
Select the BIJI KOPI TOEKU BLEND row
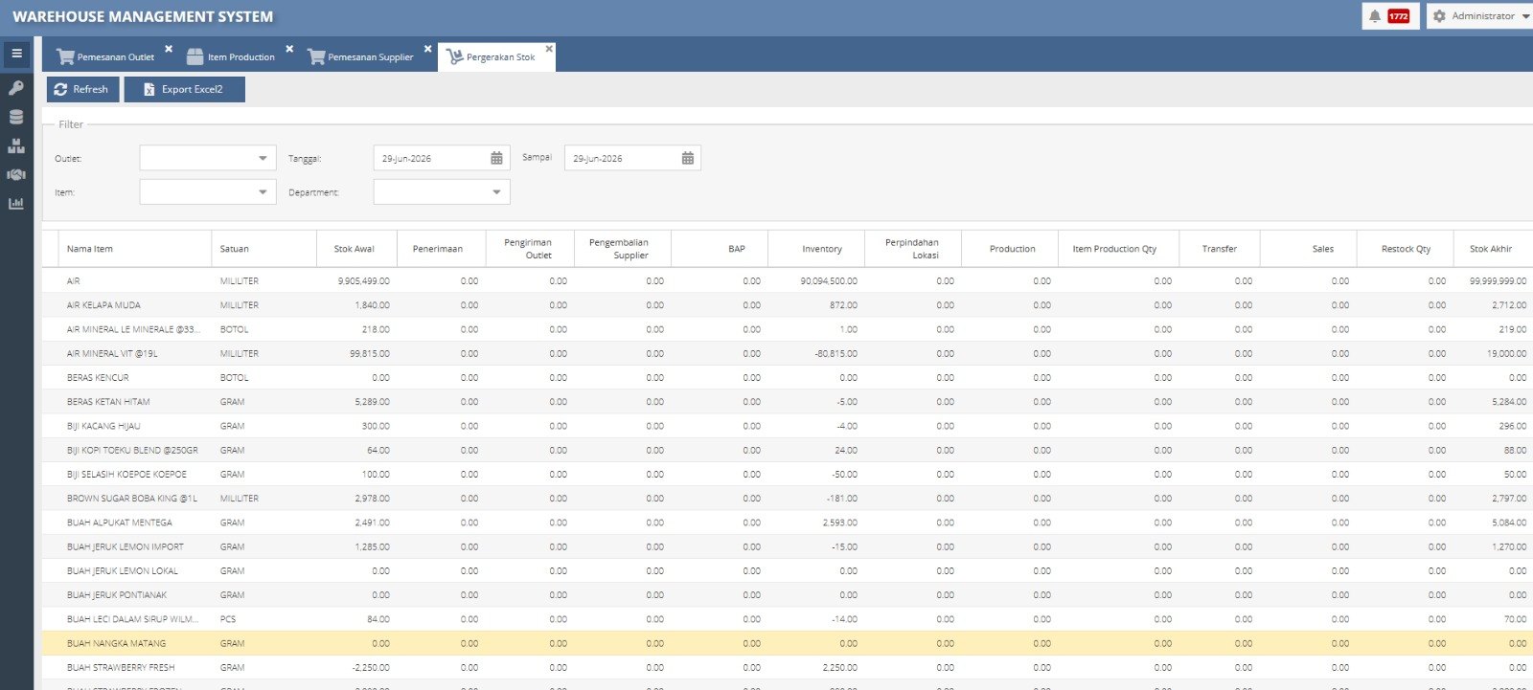click(788, 450)
